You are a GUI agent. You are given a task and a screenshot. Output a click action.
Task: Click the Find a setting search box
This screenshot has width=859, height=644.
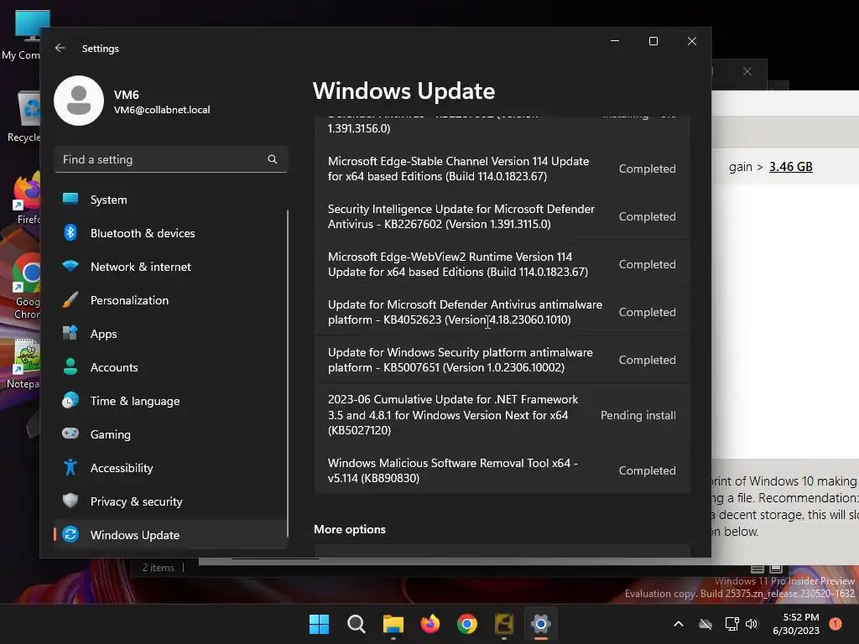pyautogui.click(x=171, y=159)
